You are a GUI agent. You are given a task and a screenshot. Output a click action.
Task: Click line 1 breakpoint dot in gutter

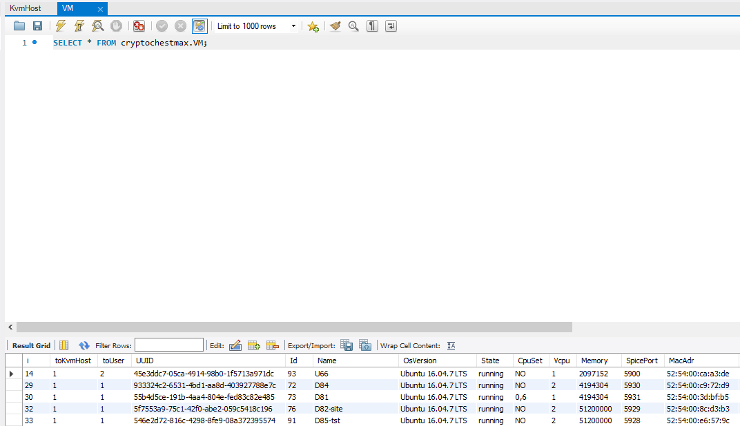click(35, 43)
